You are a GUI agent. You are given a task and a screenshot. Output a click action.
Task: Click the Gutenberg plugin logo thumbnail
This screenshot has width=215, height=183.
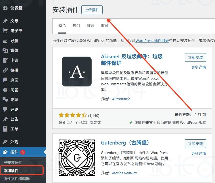(x=77, y=158)
